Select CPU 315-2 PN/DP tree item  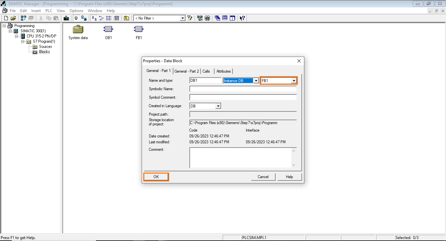41,36
